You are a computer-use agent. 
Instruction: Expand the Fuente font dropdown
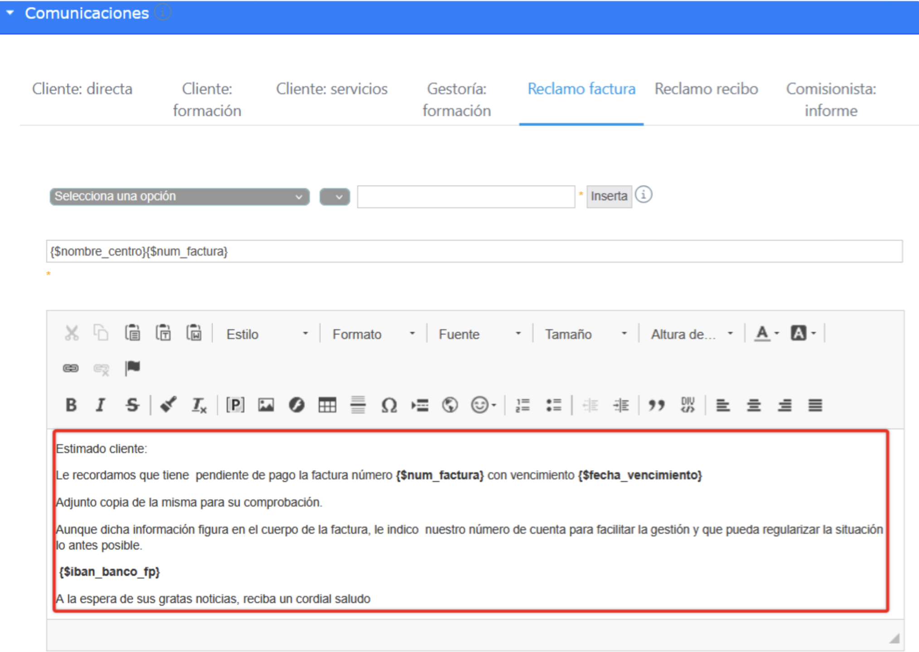click(479, 334)
